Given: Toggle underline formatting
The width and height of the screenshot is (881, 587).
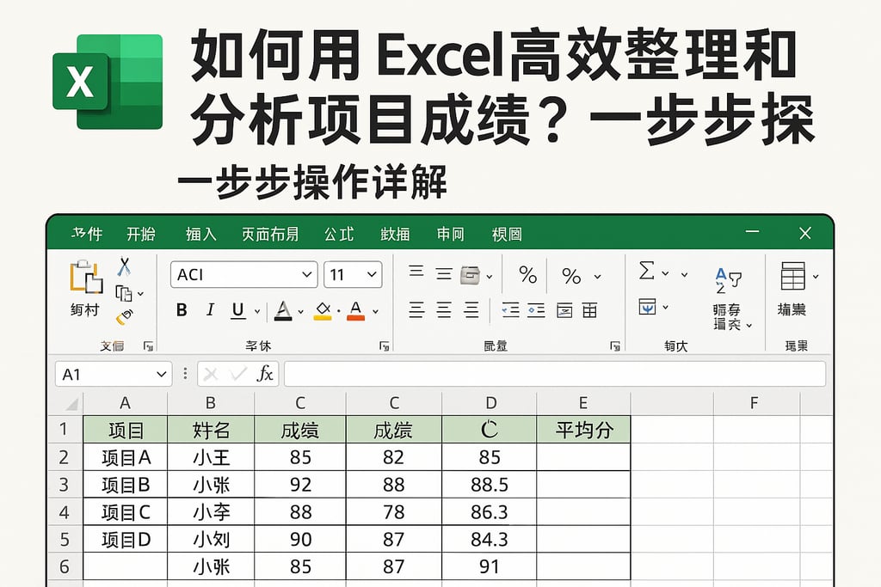Looking at the screenshot, I should [x=237, y=309].
